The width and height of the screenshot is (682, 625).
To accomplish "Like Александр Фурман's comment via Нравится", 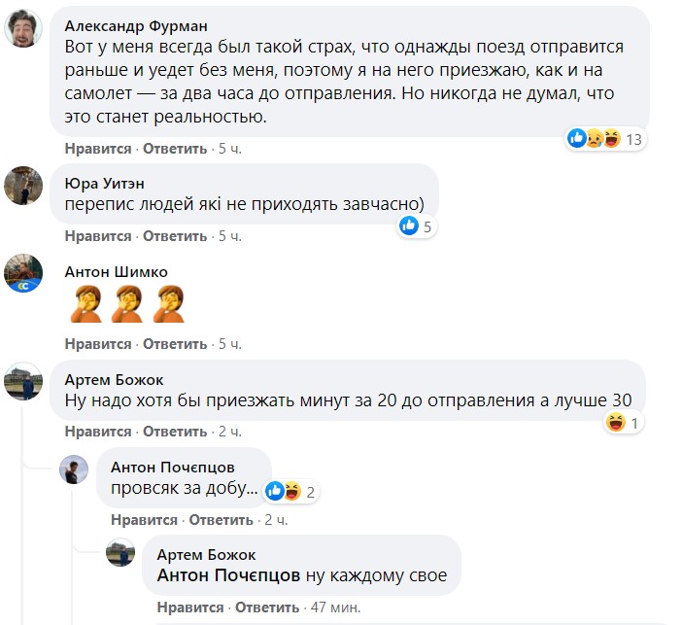I will click(98, 149).
